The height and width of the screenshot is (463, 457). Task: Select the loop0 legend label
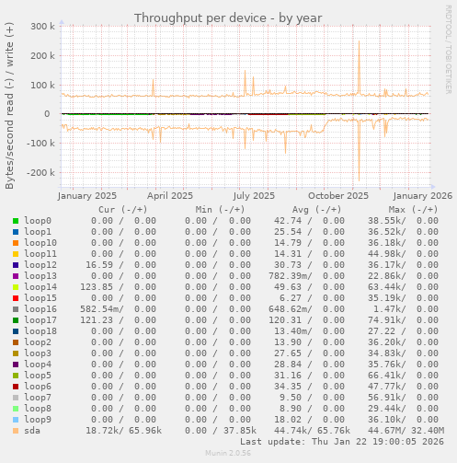[x=38, y=221]
